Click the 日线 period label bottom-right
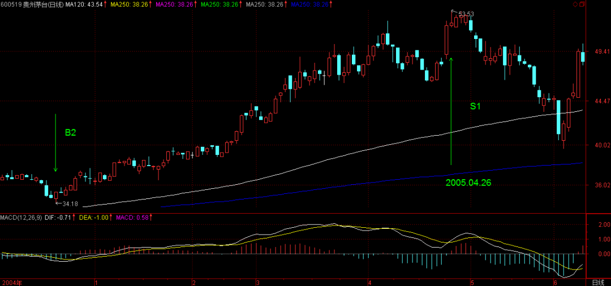The width and height of the screenshot is (611, 286). coord(598,282)
